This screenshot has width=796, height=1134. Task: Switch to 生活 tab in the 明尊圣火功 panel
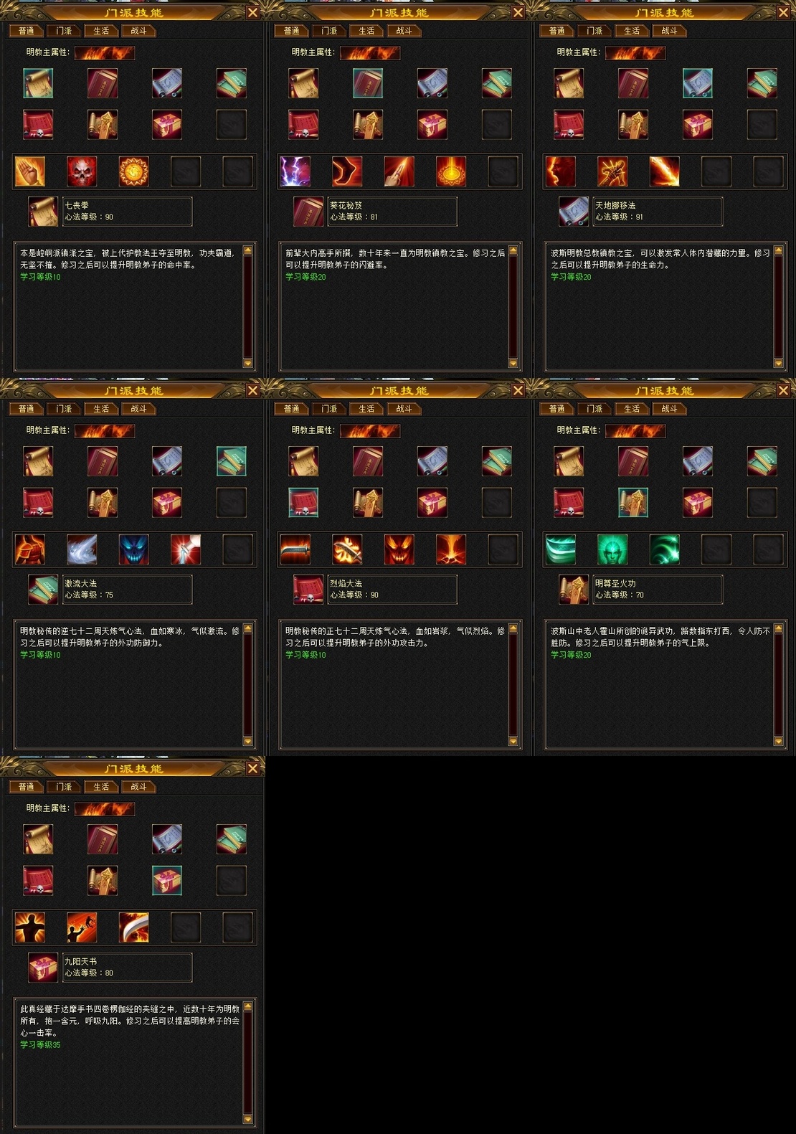tap(632, 409)
